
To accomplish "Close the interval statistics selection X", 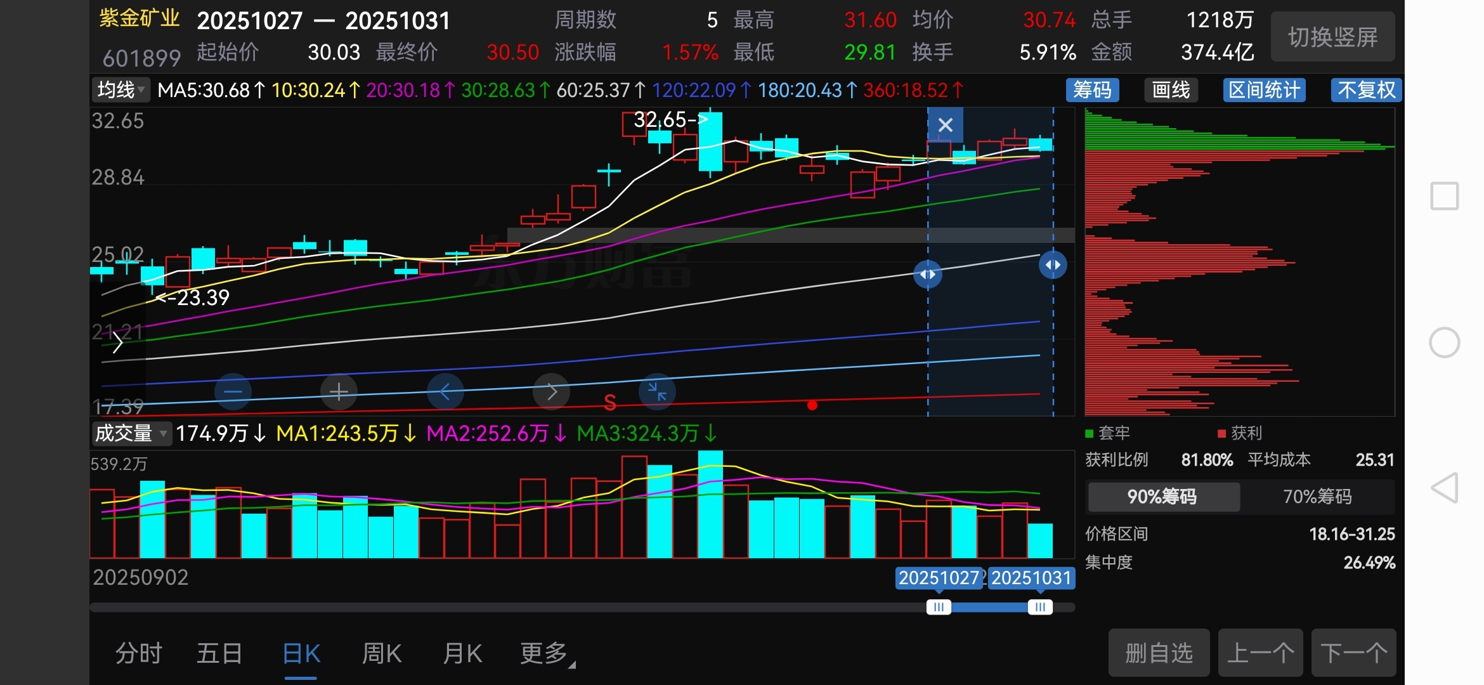I will [945, 125].
